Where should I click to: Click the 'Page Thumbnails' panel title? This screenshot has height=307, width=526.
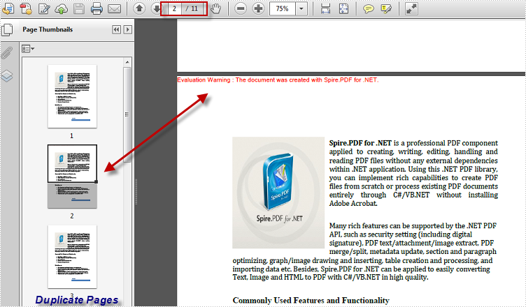pyautogui.click(x=48, y=29)
